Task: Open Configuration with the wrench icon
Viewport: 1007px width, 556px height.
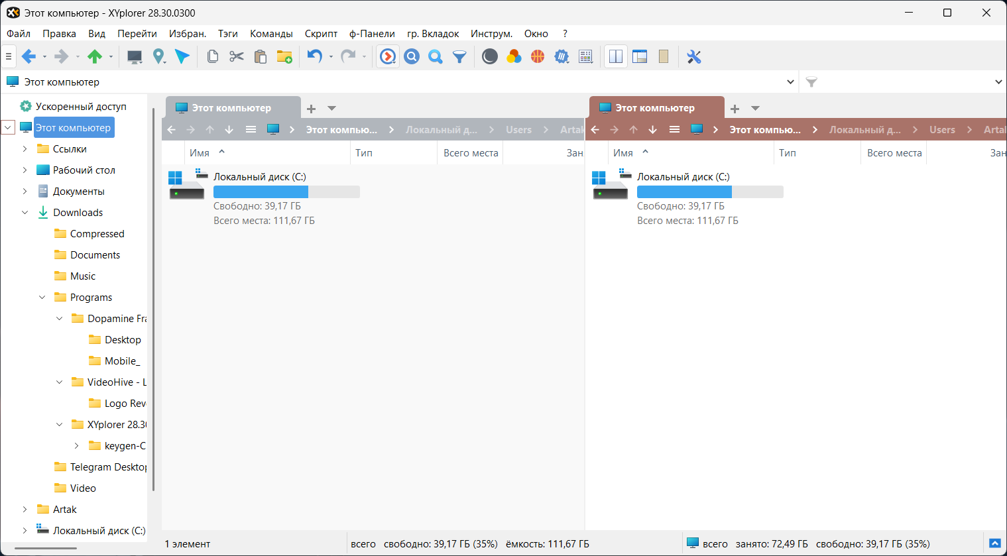Action: click(694, 57)
